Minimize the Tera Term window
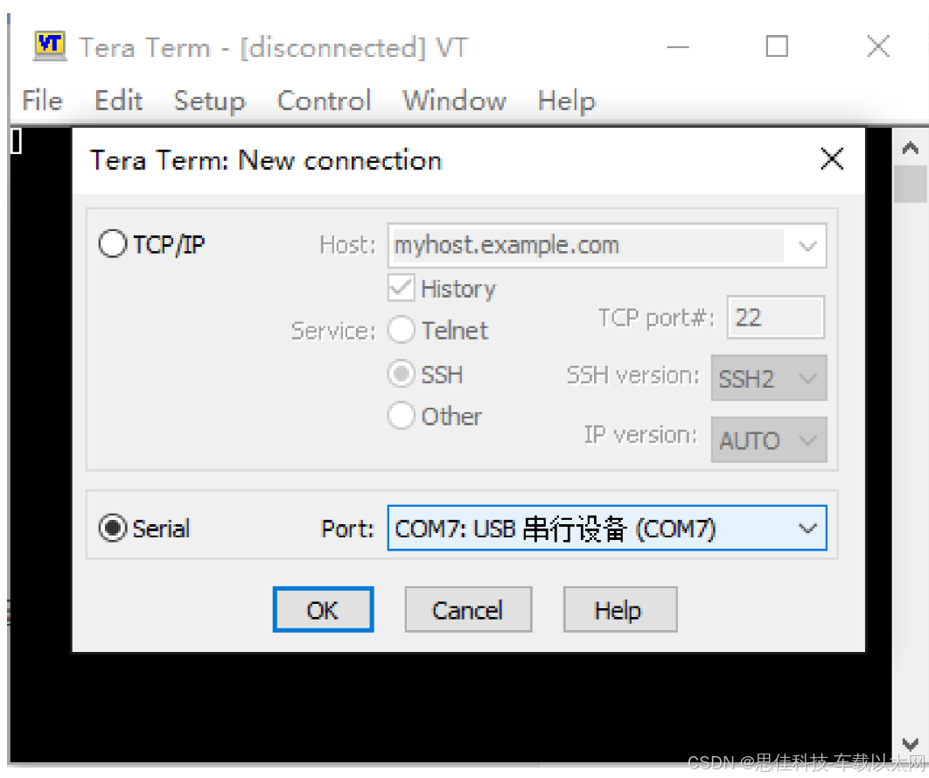Screen dimensions: 929x778 coord(678,46)
